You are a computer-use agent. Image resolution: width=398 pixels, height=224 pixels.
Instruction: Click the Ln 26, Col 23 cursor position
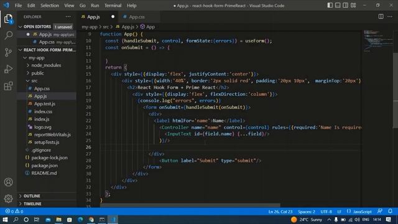[280, 212]
